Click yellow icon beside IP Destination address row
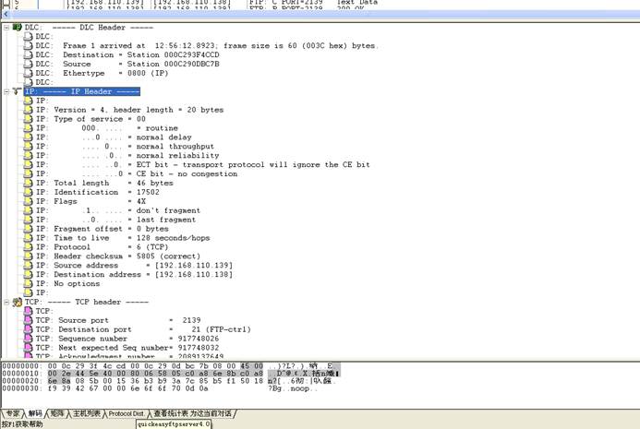This screenshot has width=640, height=429. (x=28, y=274)
